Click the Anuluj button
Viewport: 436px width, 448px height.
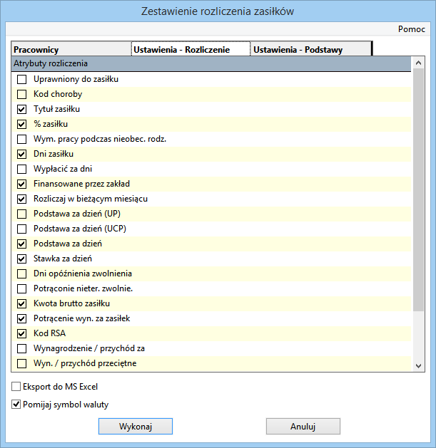[303, 426]
